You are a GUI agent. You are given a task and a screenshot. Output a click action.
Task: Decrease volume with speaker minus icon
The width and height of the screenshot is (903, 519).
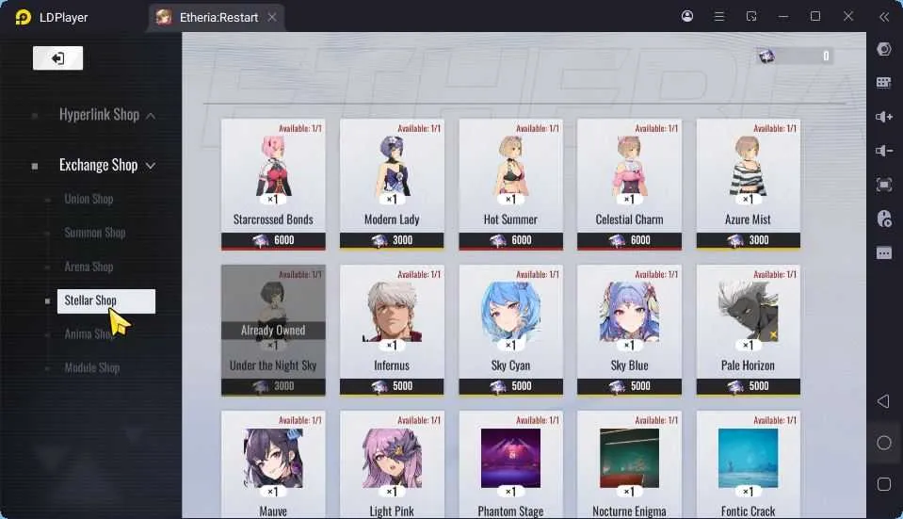(884, 151)
